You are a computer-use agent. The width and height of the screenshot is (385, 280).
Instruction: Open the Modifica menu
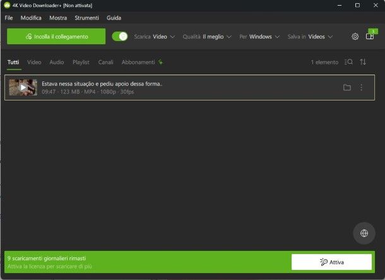pos(31,18)
